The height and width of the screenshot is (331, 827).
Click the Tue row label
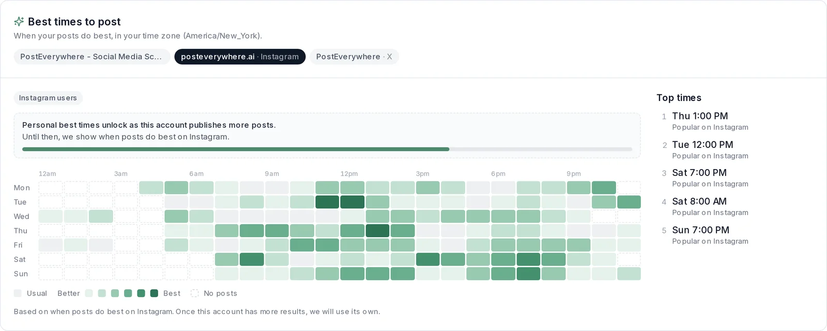click(20, 202)
